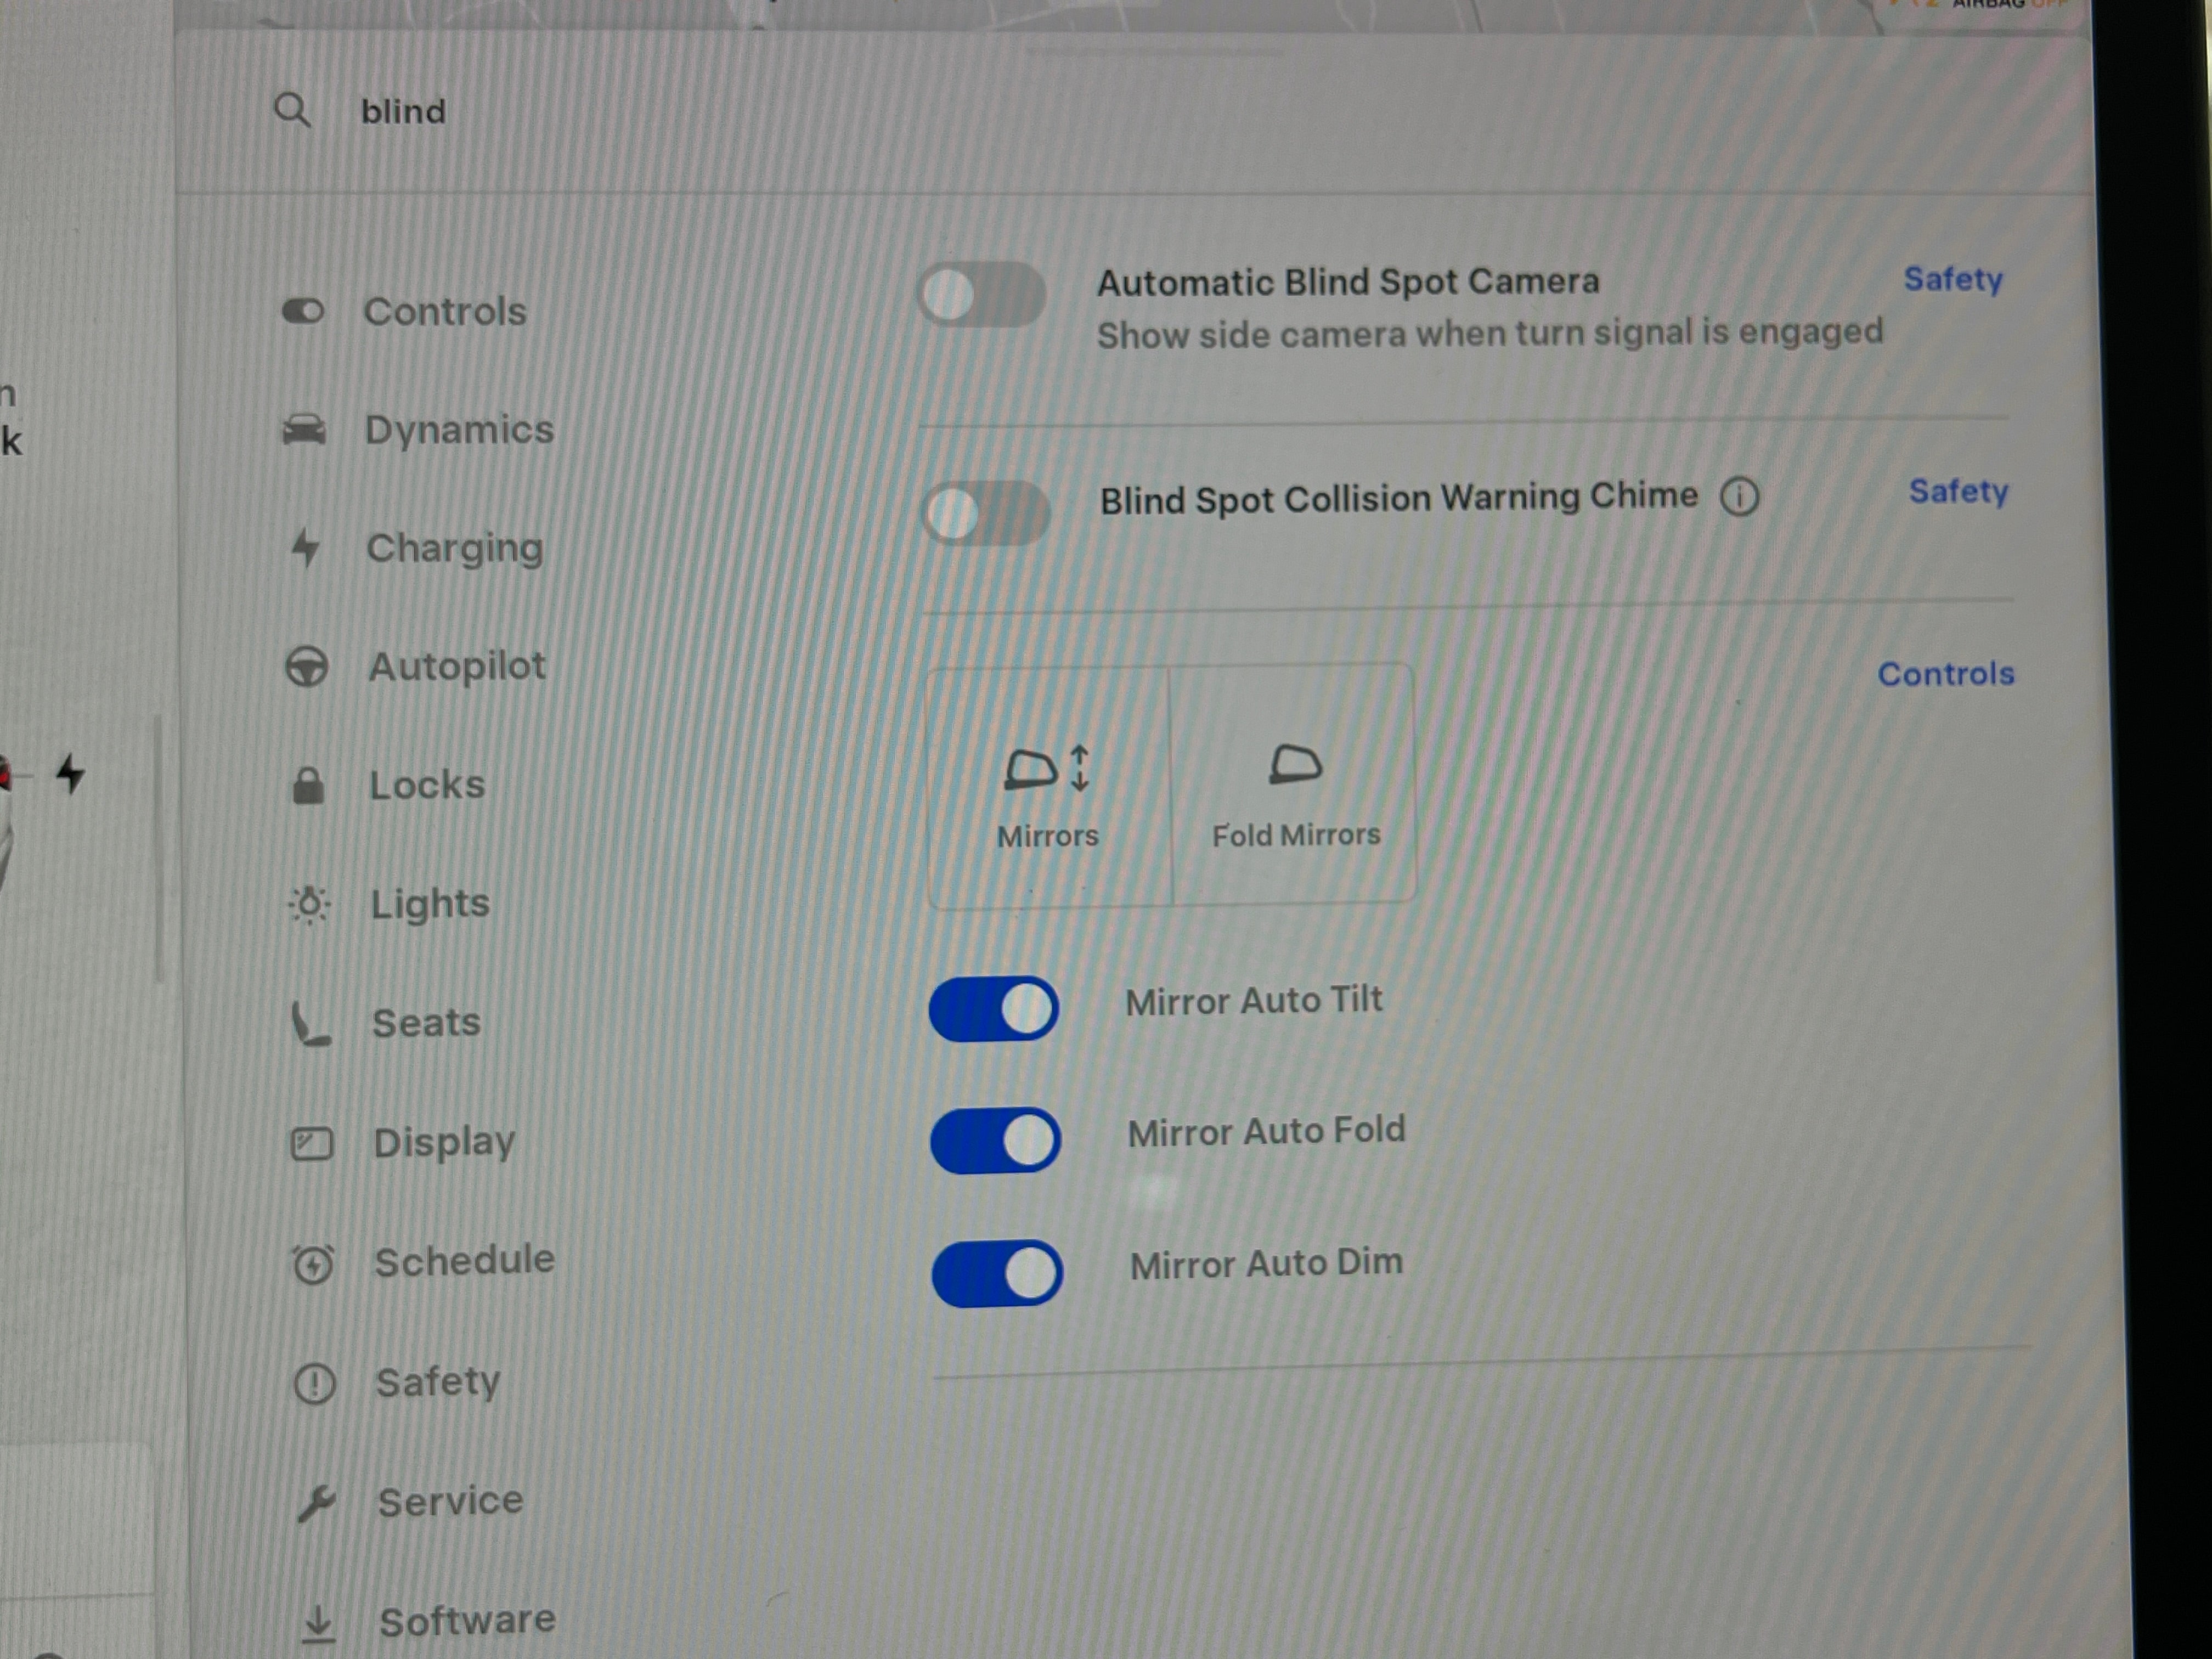Switch off Mirror Auto Dim

pos(997,1273)
